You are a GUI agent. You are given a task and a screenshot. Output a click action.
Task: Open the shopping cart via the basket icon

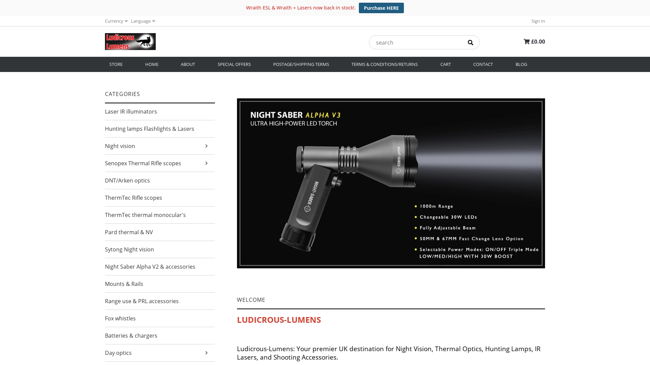tap(527, 42)
